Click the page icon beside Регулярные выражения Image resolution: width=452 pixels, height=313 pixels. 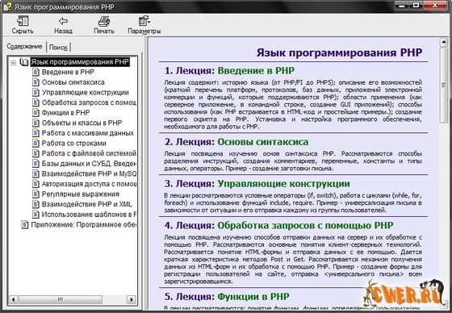[x=36, y=194]
